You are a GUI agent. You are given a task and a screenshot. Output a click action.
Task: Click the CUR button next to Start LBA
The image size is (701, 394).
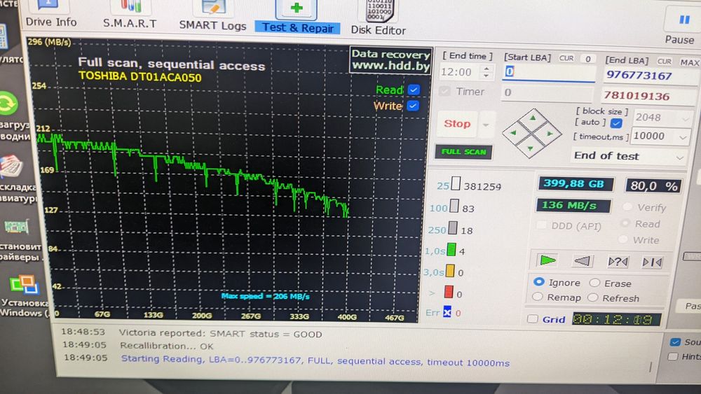pos(566,59)
